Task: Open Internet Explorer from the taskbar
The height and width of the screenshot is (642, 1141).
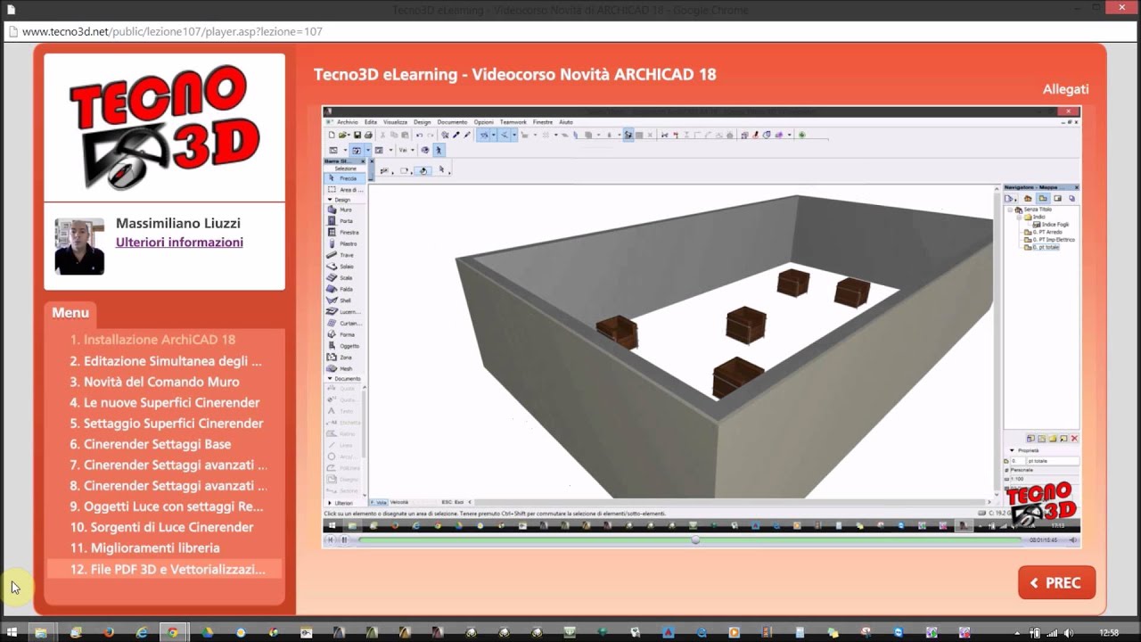Action: coord(141,632)
